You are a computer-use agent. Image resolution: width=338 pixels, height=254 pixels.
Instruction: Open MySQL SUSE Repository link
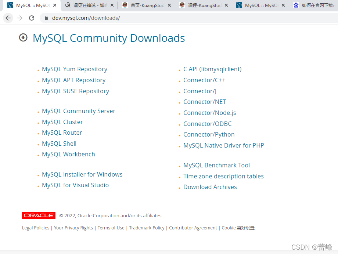(76, 91)
